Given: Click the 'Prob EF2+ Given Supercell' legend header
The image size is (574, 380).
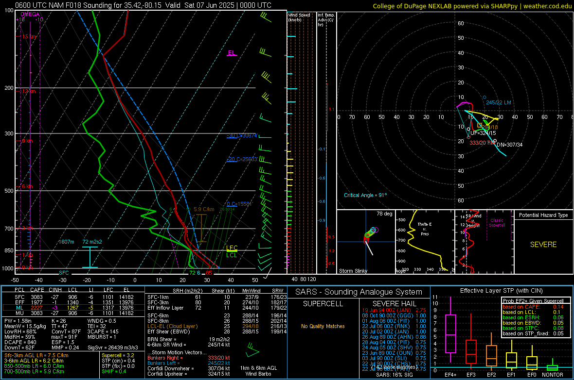Looking at the screenshot, I should pos(533,301).
